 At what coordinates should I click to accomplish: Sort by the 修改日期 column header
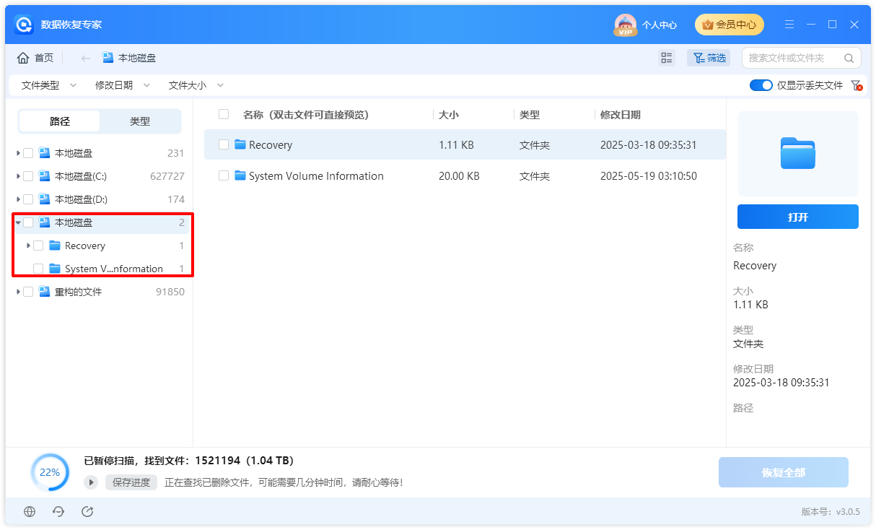point(621,114)
